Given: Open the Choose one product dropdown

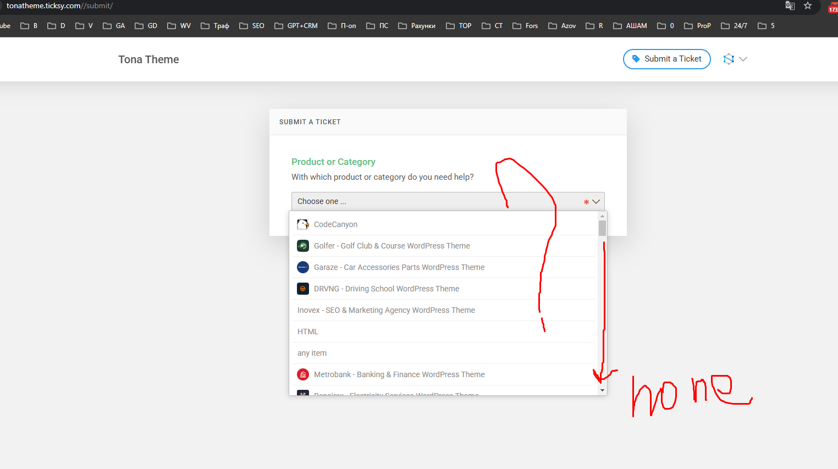Looking at the screenshot, I should [448, 201].
